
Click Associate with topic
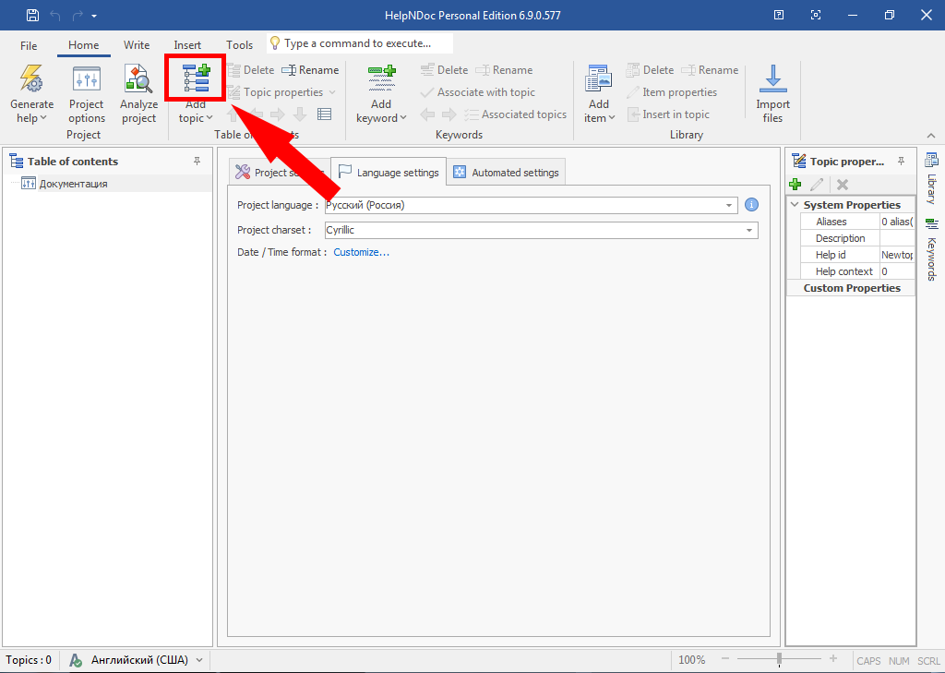478,92
